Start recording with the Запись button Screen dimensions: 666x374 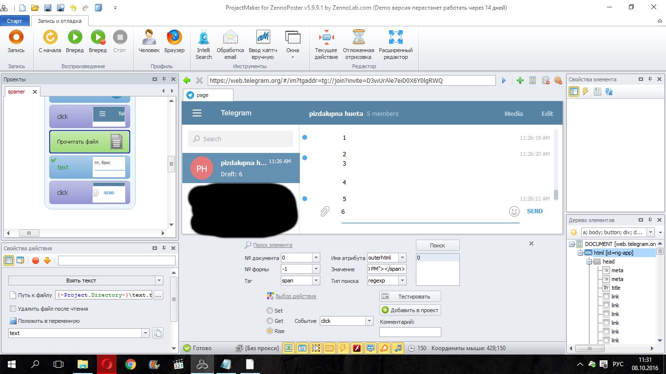click(x=16, y=41)
